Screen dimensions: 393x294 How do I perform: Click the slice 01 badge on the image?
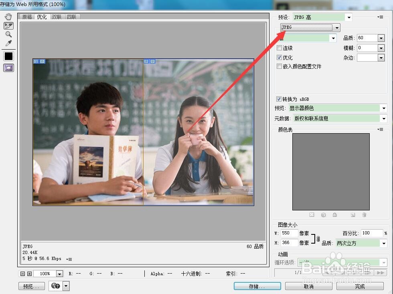coord(39,61)
